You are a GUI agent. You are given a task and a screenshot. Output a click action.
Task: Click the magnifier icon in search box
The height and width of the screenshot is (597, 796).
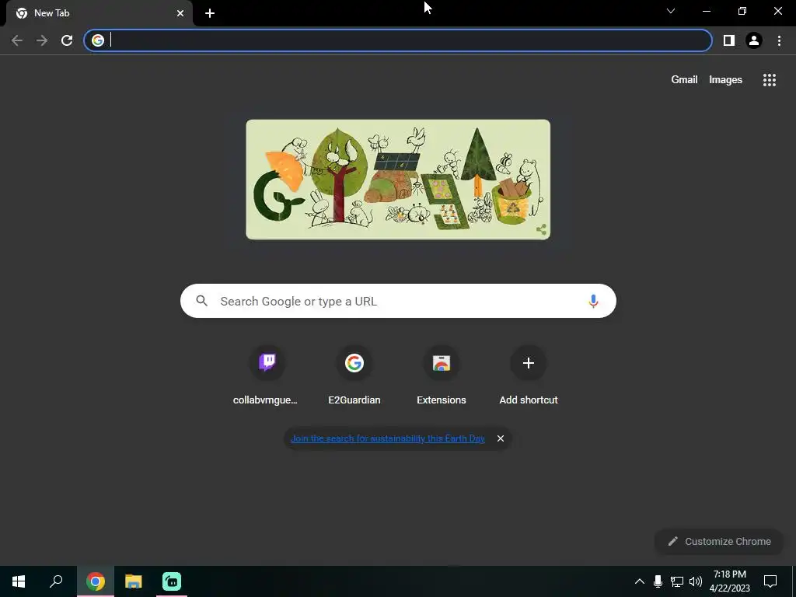point(201,301)
